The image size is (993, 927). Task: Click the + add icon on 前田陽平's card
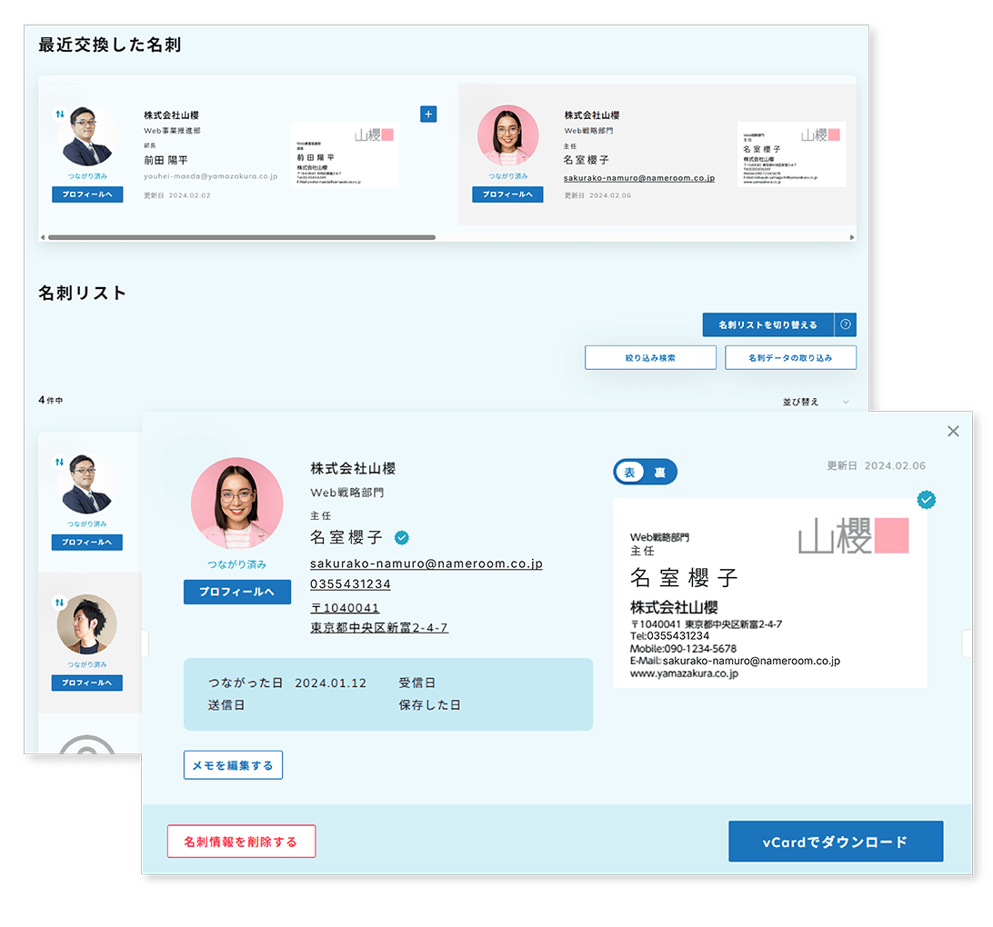tap(427, 114)
